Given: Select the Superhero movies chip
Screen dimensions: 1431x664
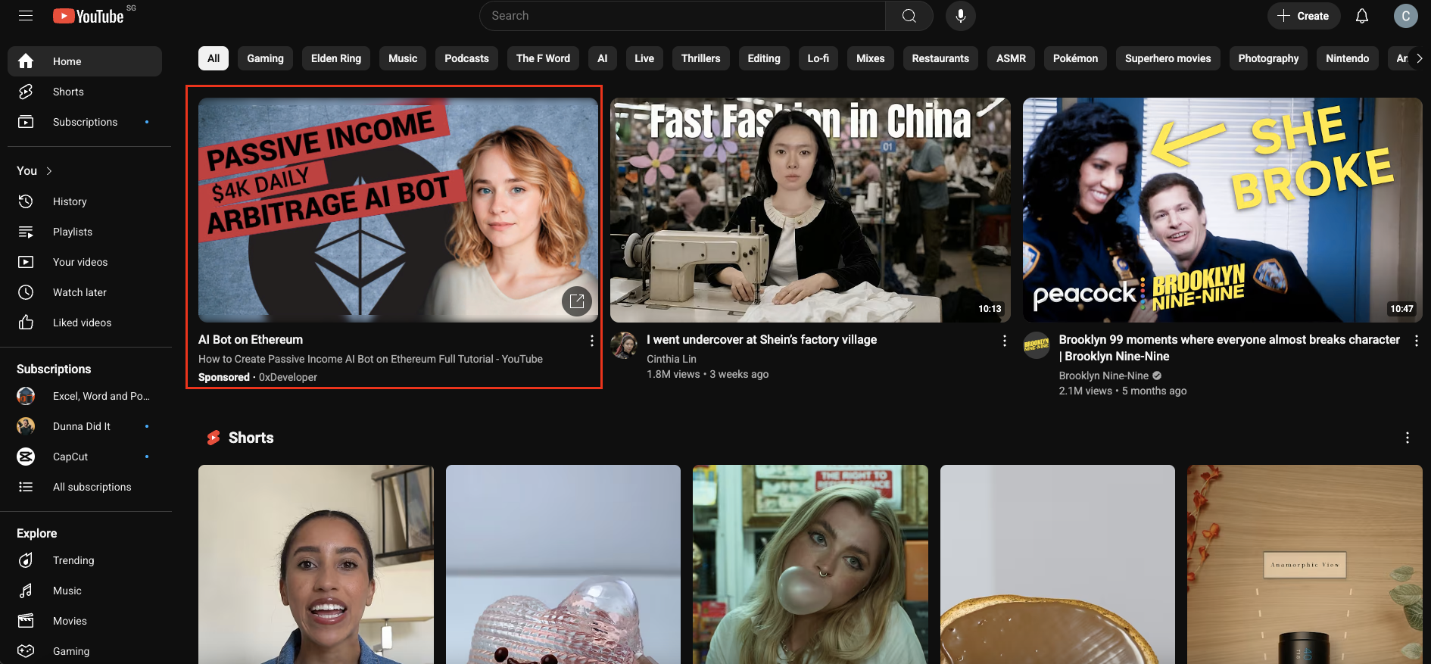Looking at the screenshot, I should [x=1168, y=58].
